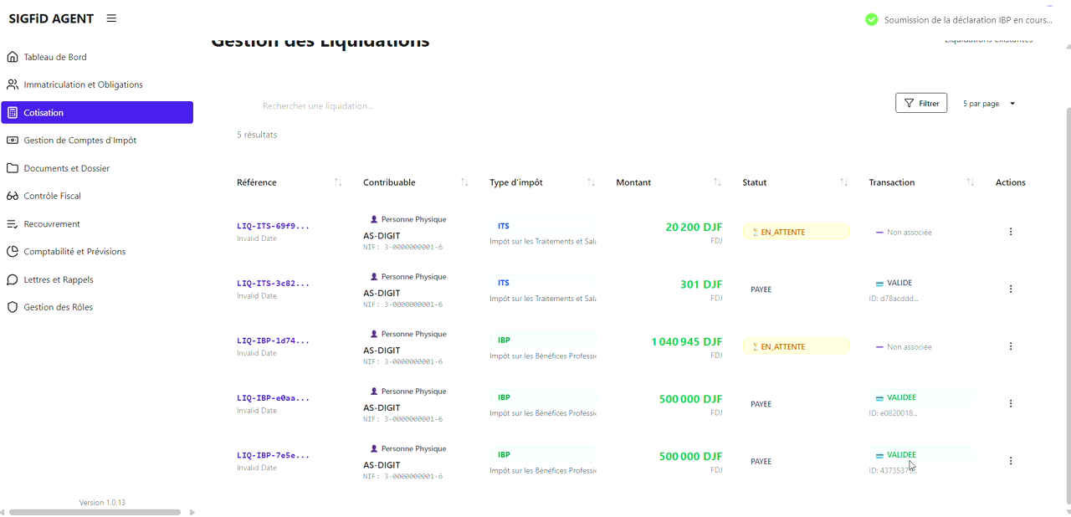1071x517 pixels.
Task: Open actions menu for the 1 040 945 DJF row
Action: click(1010, 346)
